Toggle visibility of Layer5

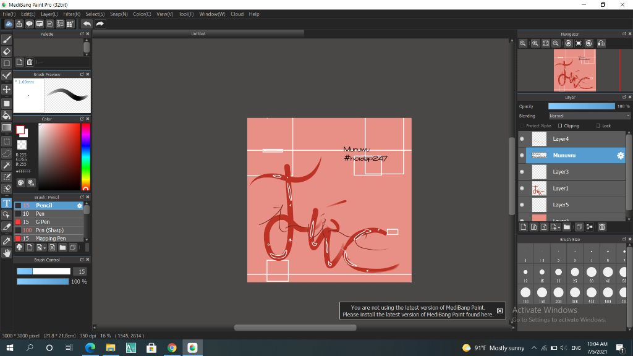point(522,205)
